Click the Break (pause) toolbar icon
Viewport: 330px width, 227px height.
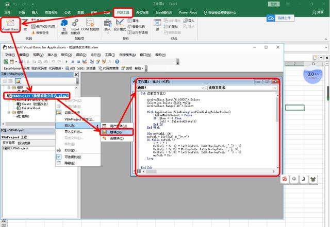(73, 62)
